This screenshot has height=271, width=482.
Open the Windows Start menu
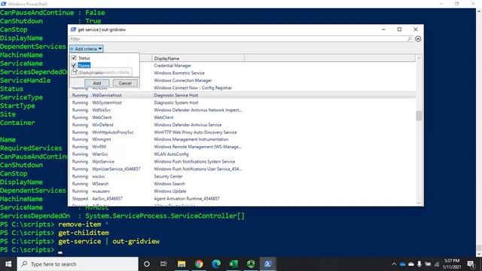tap(8, 264)
